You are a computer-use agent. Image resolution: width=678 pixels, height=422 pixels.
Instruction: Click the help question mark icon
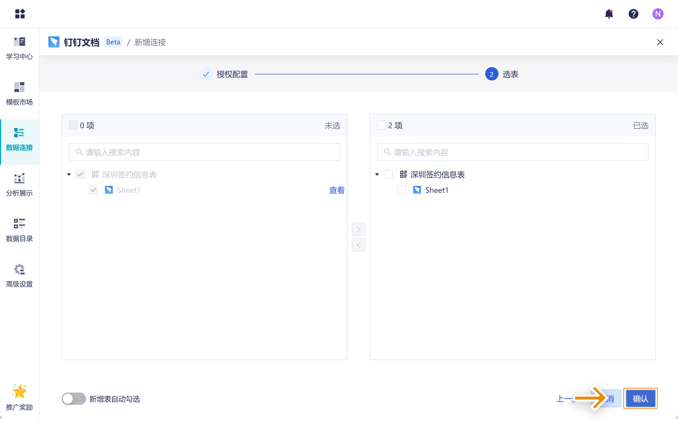pos(633,14)
